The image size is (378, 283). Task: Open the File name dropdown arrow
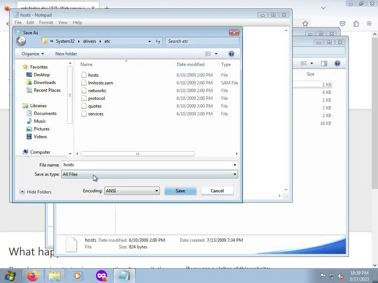[235, 165]
